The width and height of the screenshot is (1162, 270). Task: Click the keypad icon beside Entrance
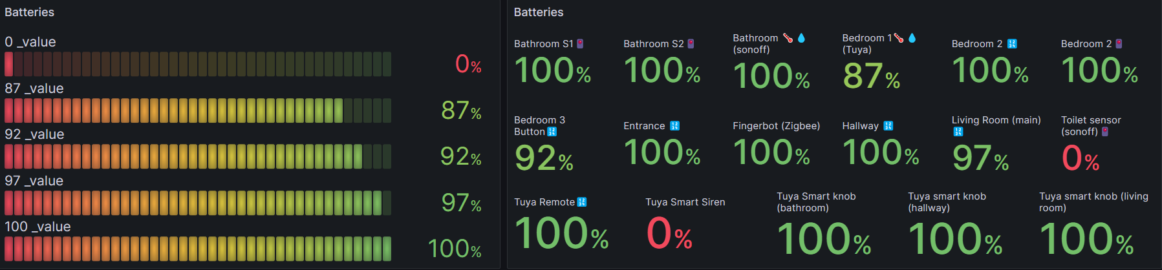coord(674,126)
